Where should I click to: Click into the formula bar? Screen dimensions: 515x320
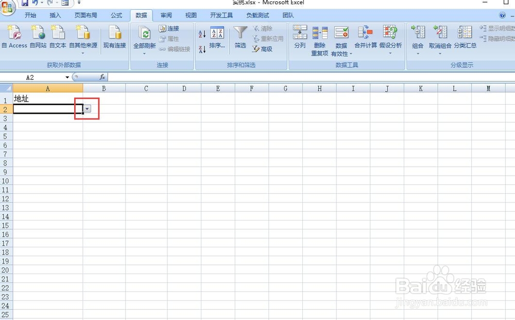point(312,77)
